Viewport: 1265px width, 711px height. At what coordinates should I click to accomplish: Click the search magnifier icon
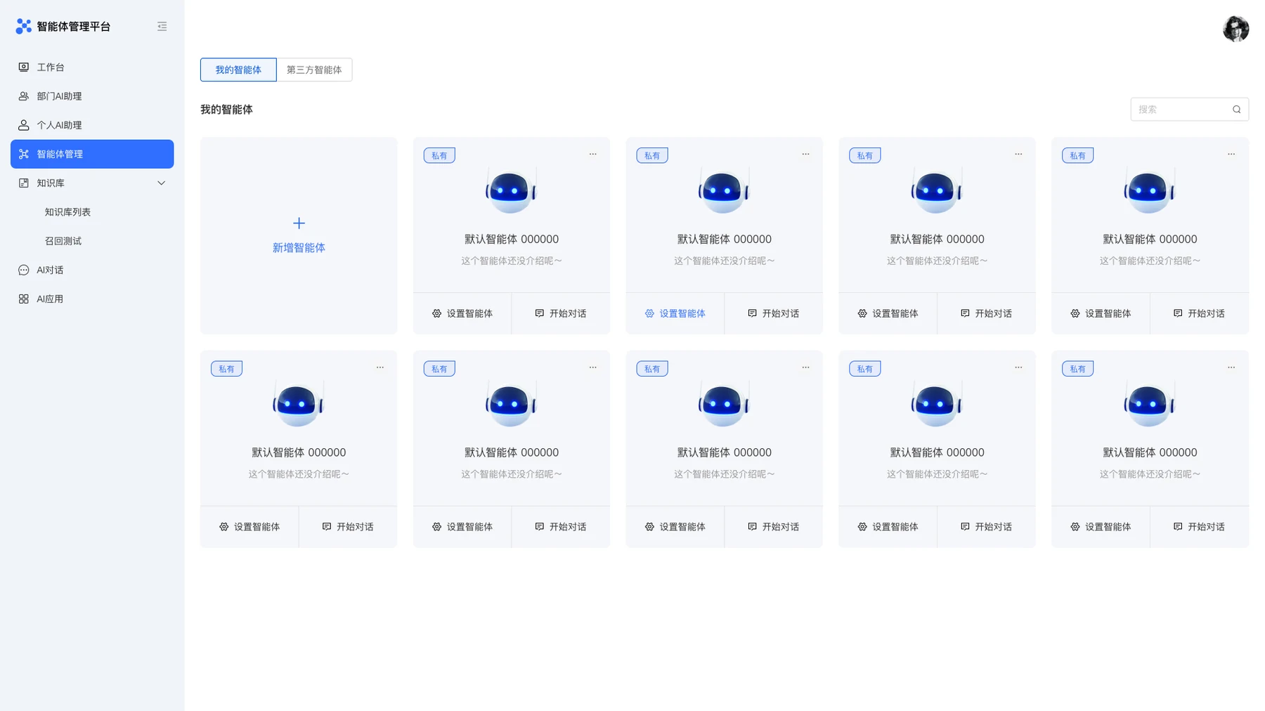[x=1236, y=110]
